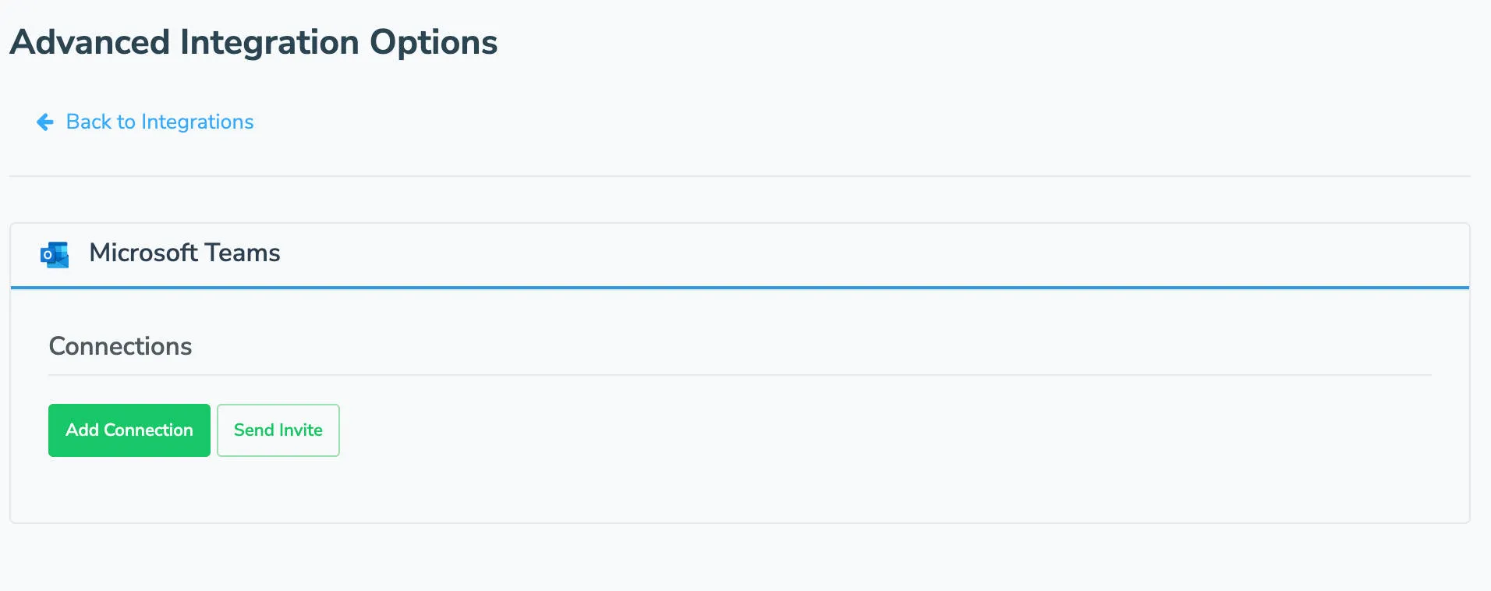Click the Send Invite button
Image resolution: width=1491 pixels, height=591 pixels.
[278, 430]
